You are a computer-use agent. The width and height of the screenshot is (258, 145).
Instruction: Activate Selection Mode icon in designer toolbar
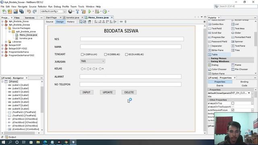[x=81, y=22]
